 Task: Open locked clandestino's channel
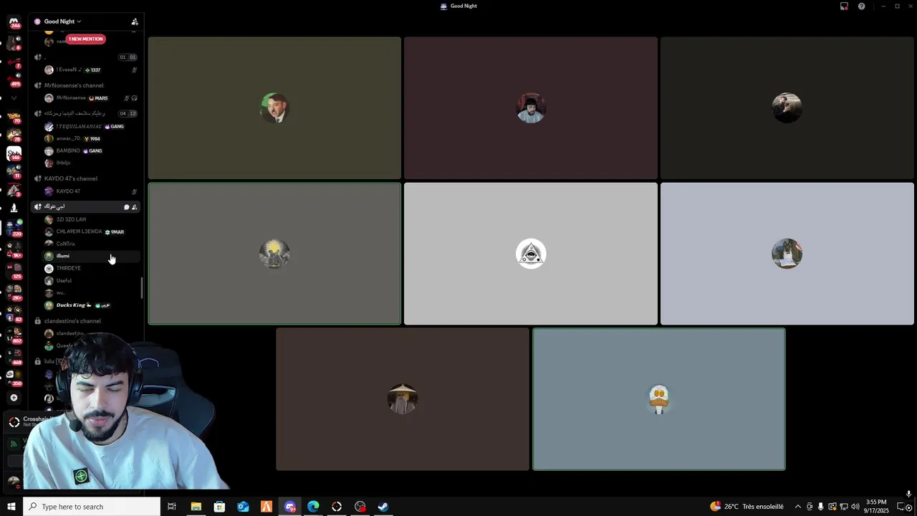pyautogui.click(x=86, y=321)
